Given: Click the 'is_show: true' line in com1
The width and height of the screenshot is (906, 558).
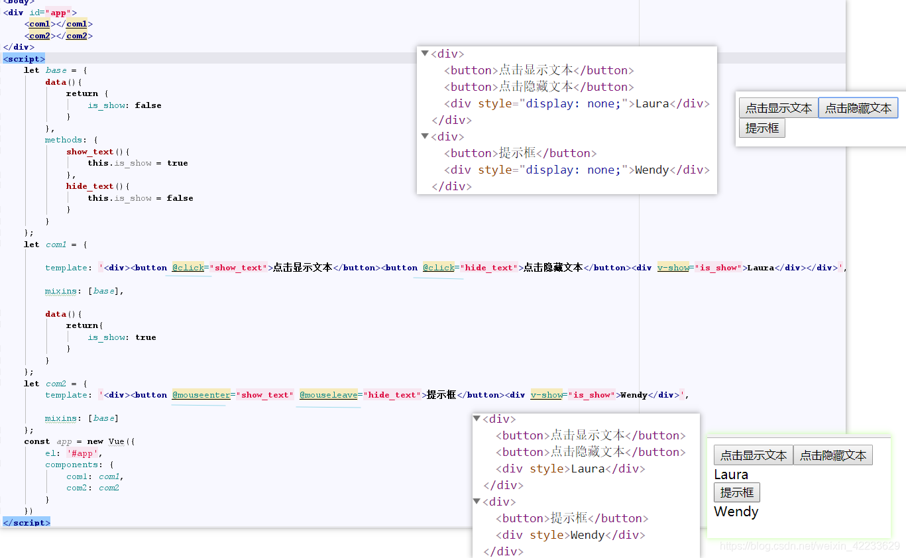Looking at the screenshot, I should 122,337.
